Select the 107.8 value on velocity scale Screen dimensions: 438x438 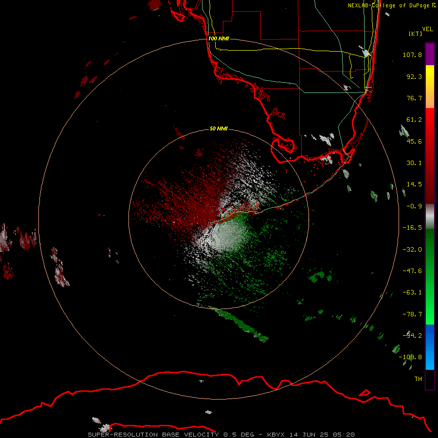(412, 55)
